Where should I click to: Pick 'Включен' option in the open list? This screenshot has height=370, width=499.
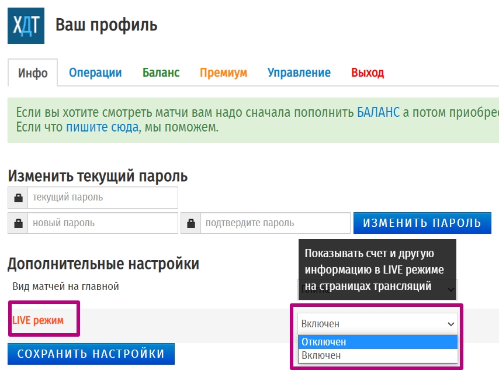[x=377, y=355]
